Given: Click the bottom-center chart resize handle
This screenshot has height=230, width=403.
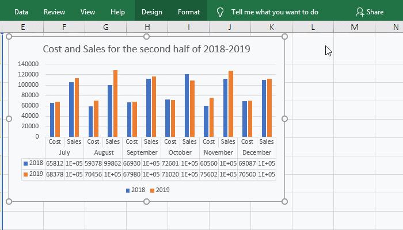Looking at the screenshot, I should [x=147, y=201].
